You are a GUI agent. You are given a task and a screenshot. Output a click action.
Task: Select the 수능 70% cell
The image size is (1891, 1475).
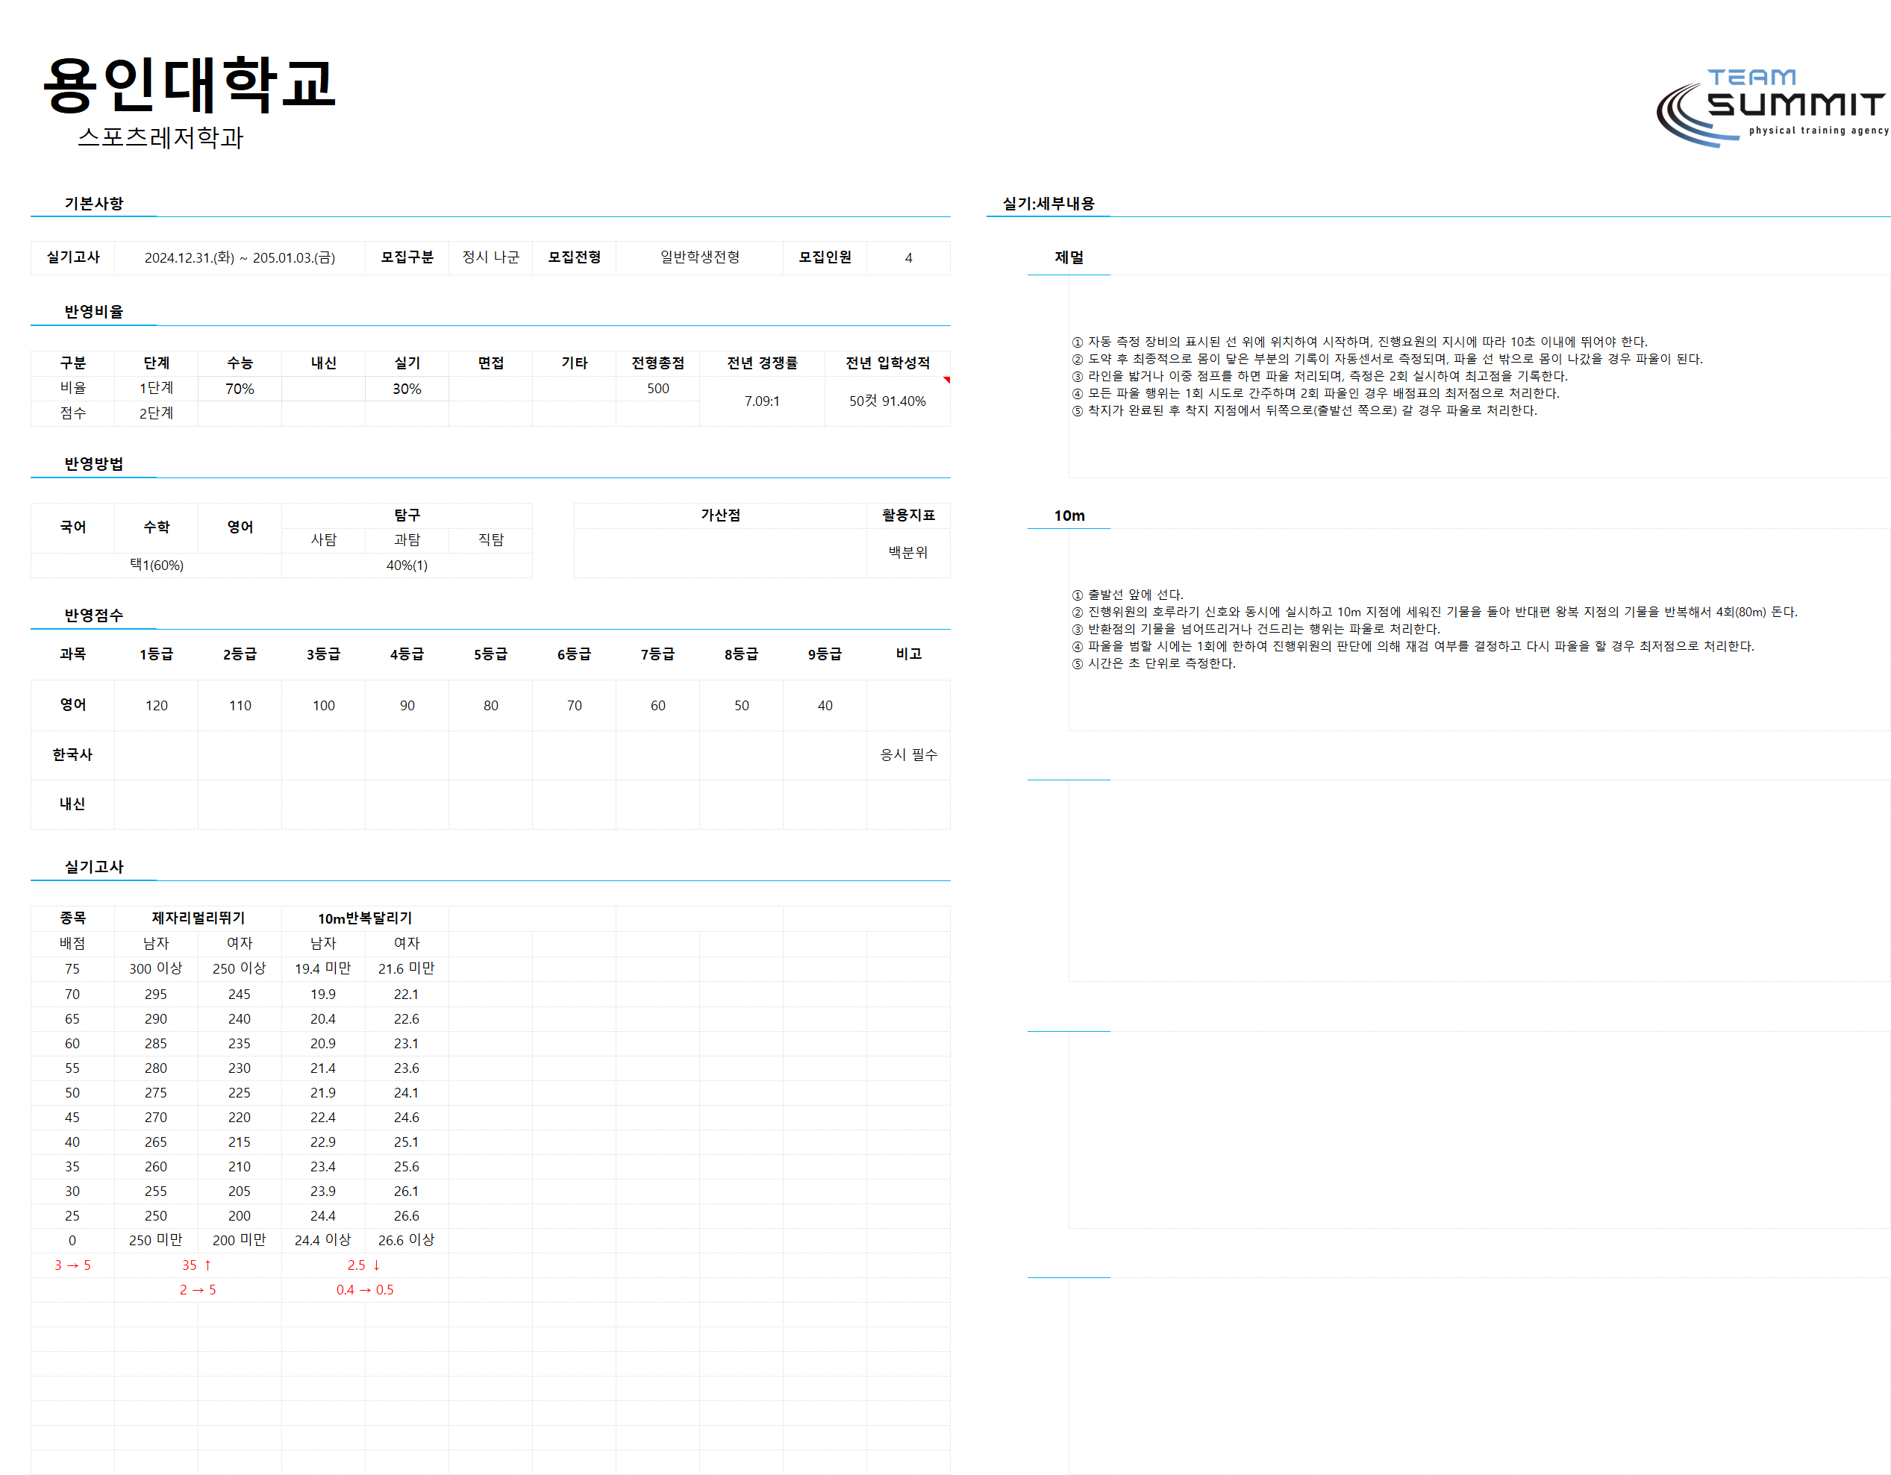tap(240, 389)
